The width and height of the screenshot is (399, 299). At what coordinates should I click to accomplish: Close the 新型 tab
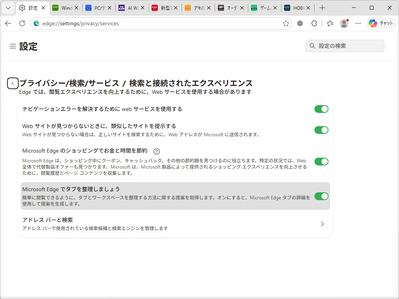(x=176, y=8)
